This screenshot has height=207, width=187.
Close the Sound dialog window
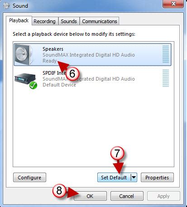coord(173,4)
